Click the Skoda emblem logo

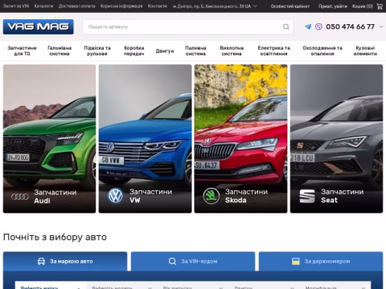[211, 196]
